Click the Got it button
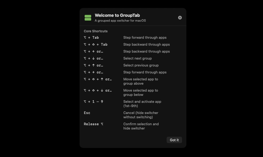 click(x=174, y=140)
